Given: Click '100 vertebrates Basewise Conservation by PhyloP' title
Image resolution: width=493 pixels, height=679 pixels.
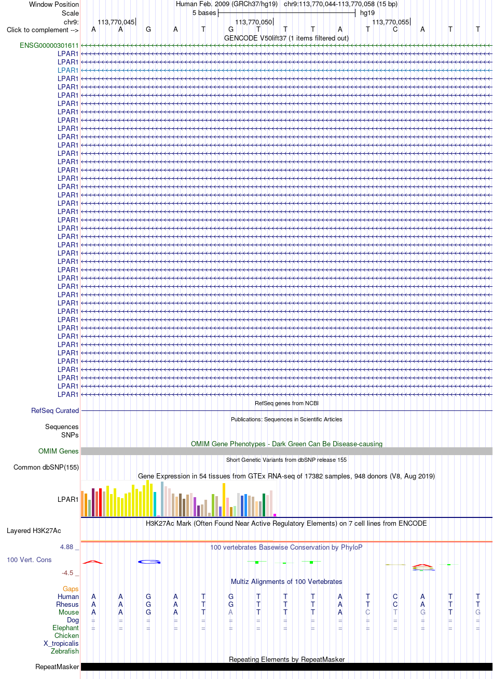Looking at the screenshot, I should [x=286, y=547].
